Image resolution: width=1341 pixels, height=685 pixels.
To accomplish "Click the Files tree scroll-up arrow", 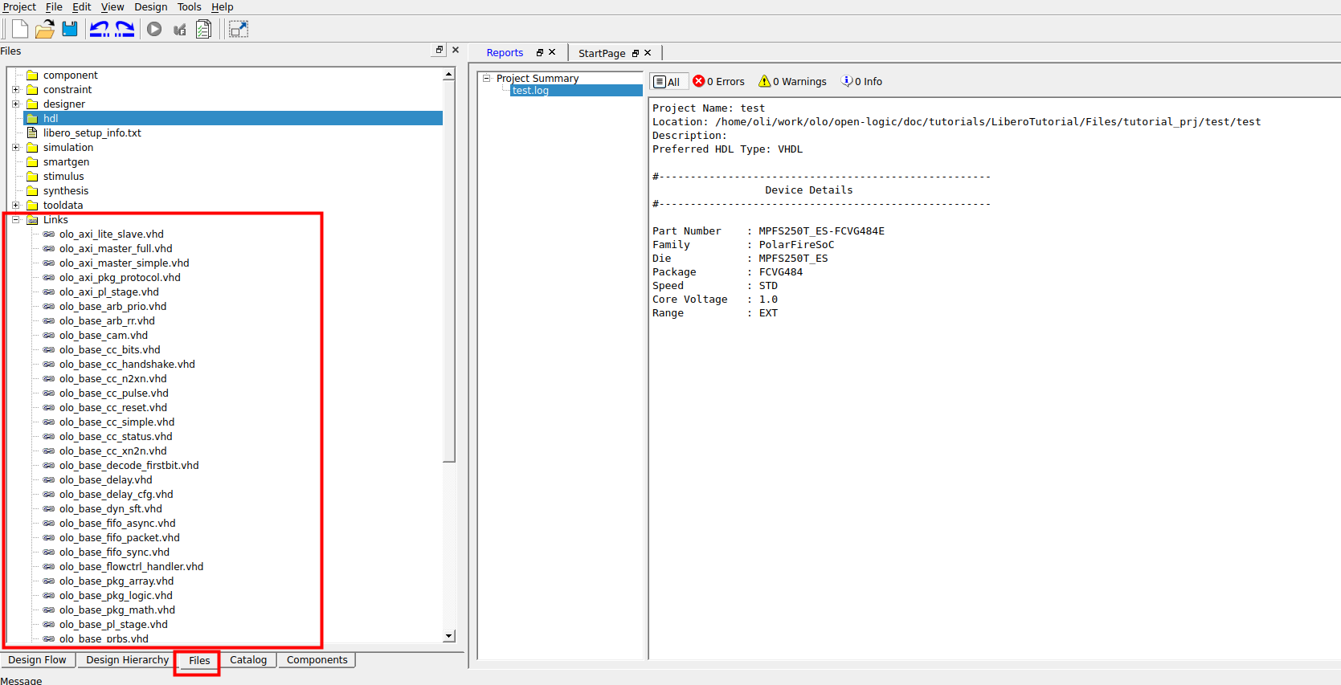I will pyautogui.click(x=449, y=74).
